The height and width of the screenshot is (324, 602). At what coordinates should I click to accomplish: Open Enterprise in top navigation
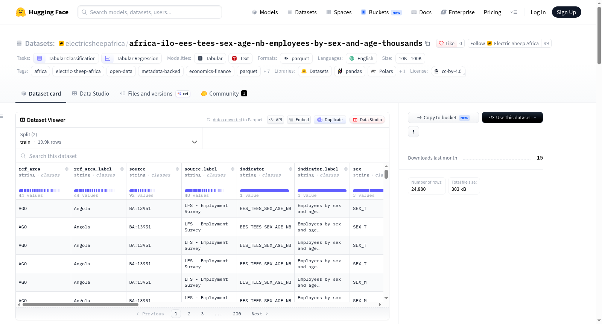pyautogui.click(x=458, y=12)
